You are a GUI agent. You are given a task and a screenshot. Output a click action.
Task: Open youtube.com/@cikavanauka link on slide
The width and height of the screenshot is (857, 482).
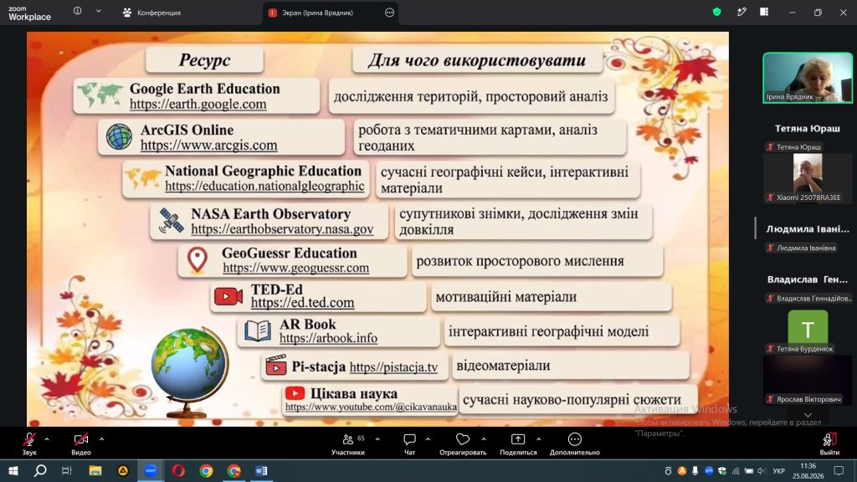point(371,407)
